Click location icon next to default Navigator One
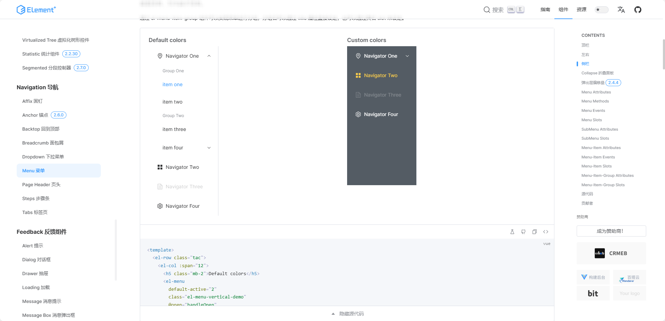The image size is (665, 321). click(x=160, y=56)
